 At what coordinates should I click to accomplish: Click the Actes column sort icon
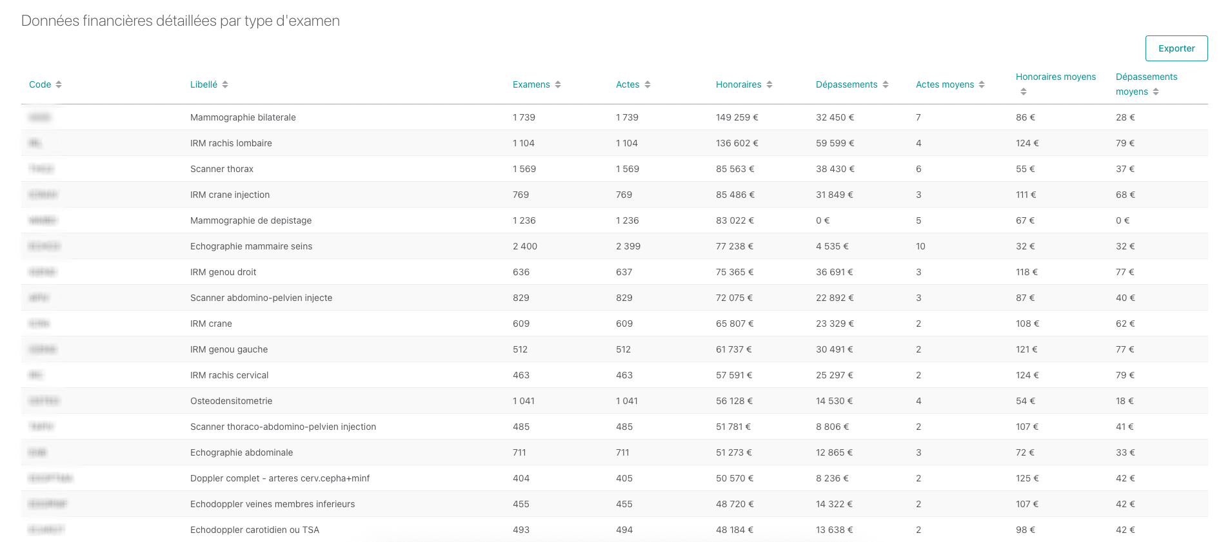pos(648,84)
